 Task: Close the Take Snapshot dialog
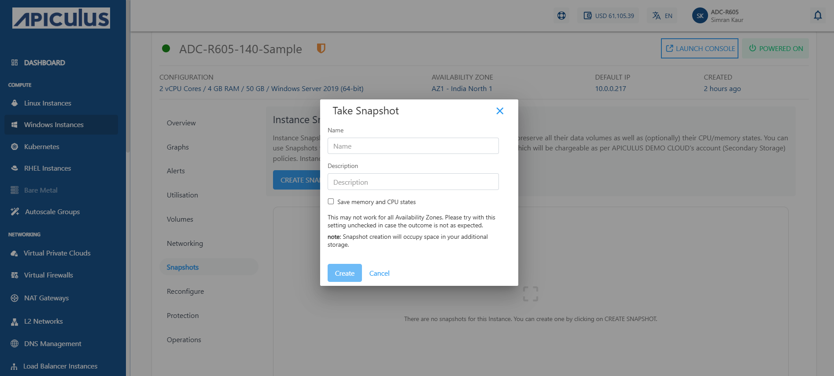pos(500,111)
